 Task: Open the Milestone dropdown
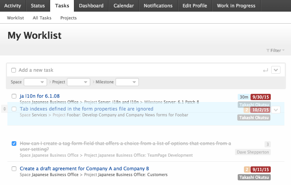click(x=127, y=82)
